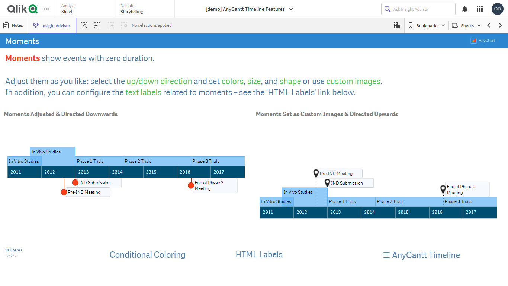508x286 pixels.
Task: Open the three-dot navigation menu
Action: [47, 9]
